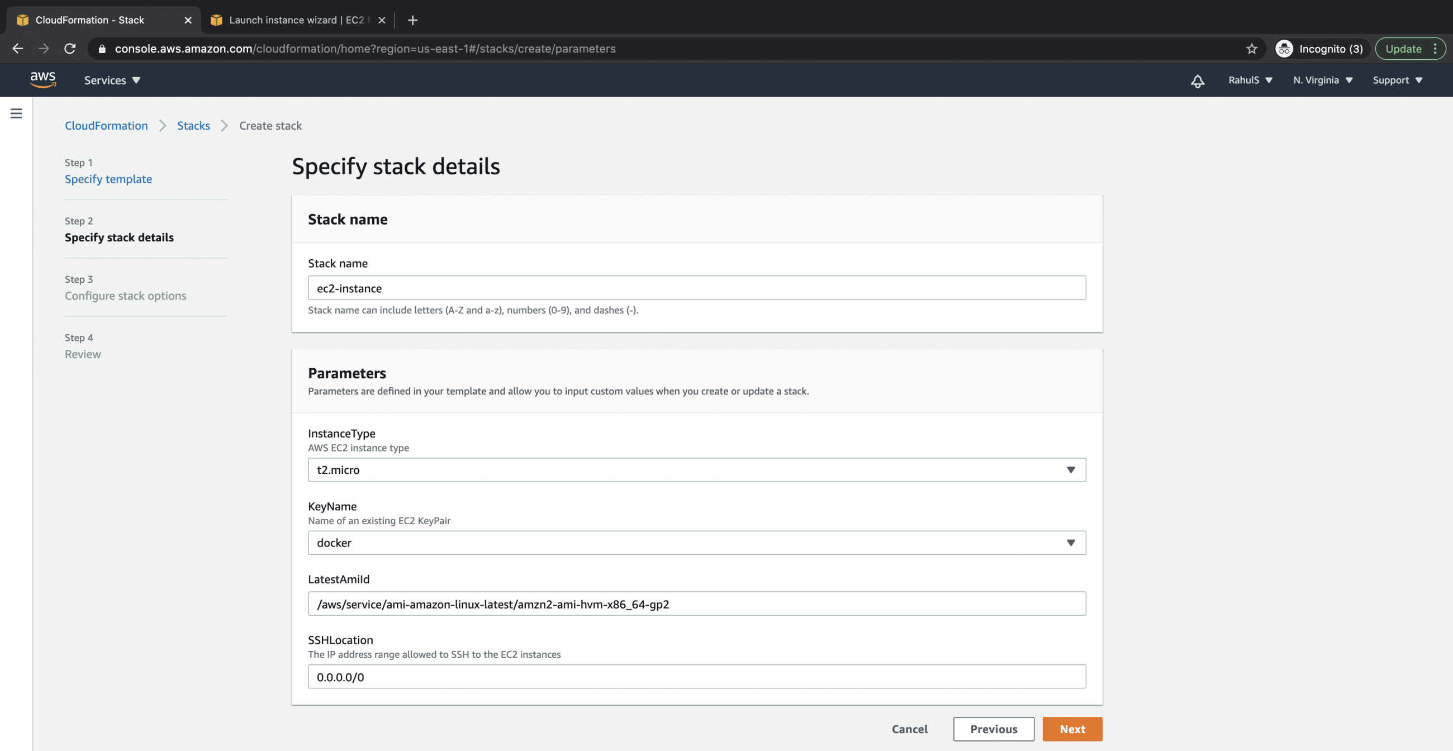Select Step 4 Review
Image resolution: width=1453 pixels, height=751 pixels.
pos(83,354)
